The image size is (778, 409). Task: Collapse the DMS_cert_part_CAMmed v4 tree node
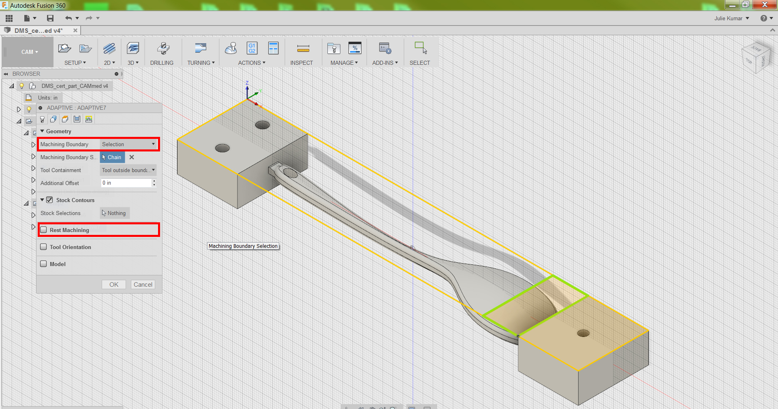pos(12,86)
